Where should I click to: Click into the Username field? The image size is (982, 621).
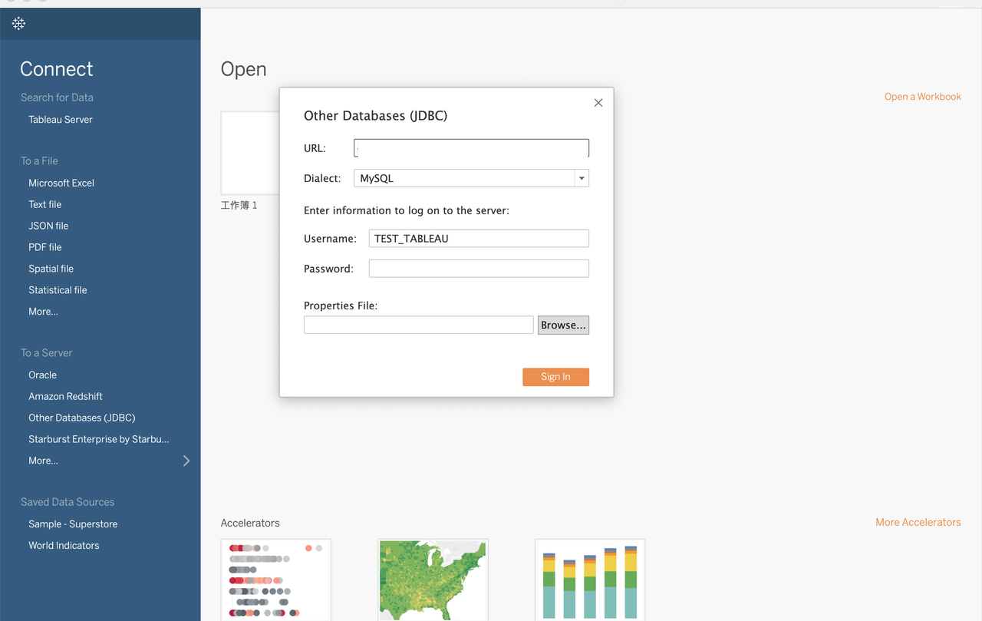pyautogui.click(x=479, y=239)
